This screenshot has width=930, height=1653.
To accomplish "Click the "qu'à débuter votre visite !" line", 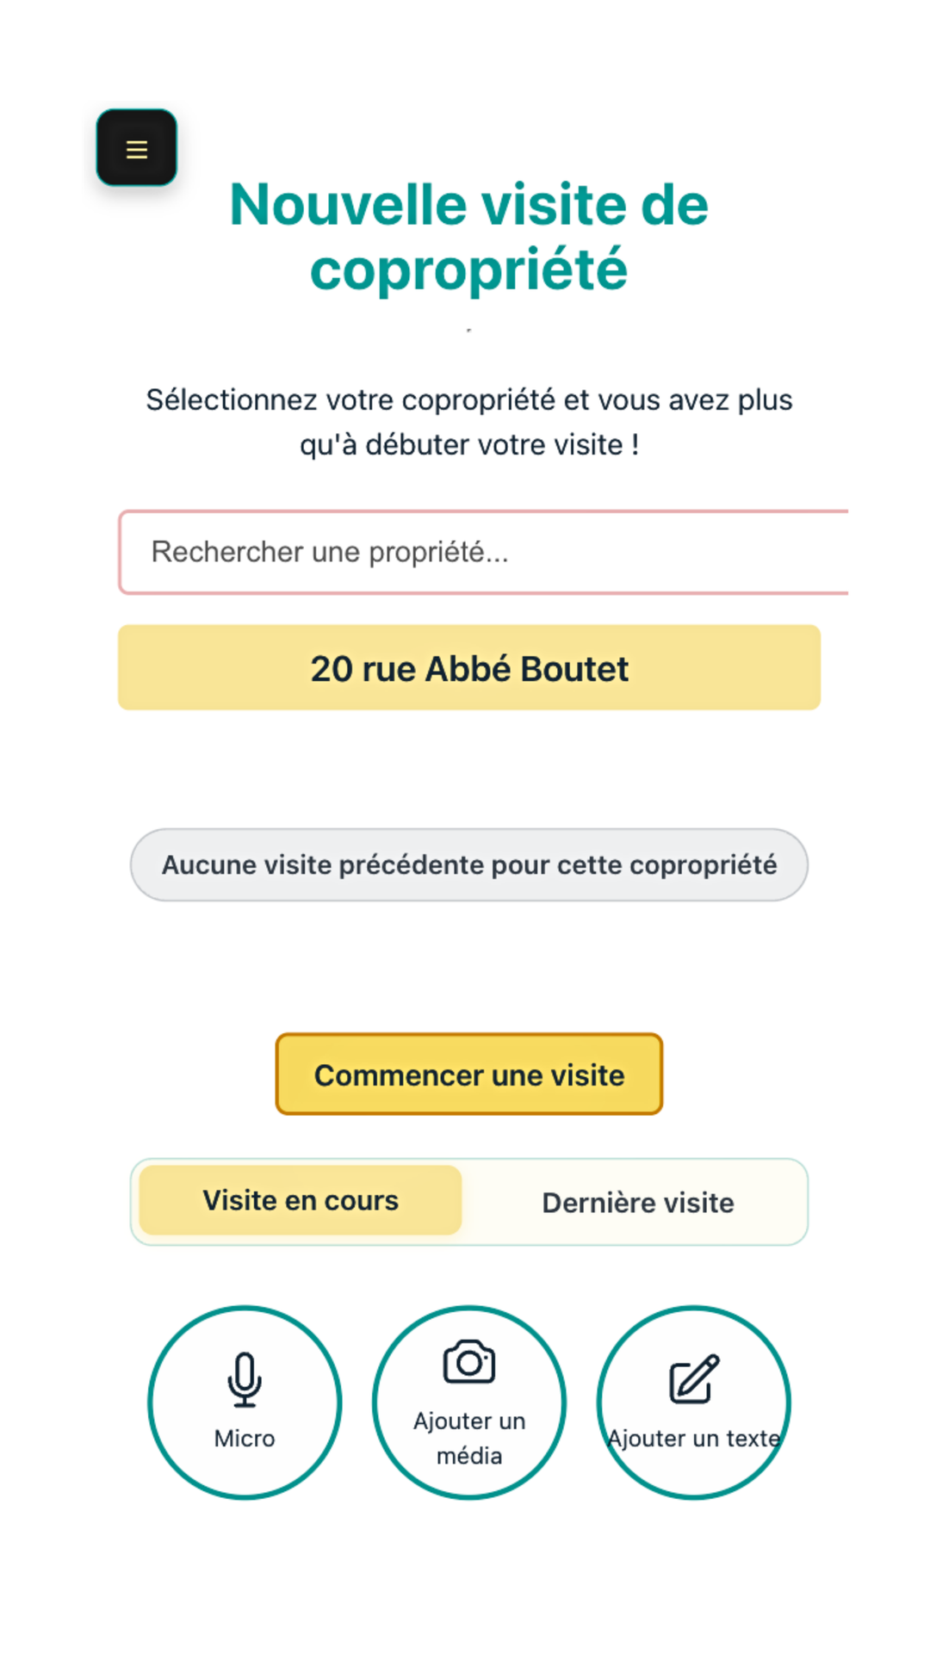I will 469,445.
